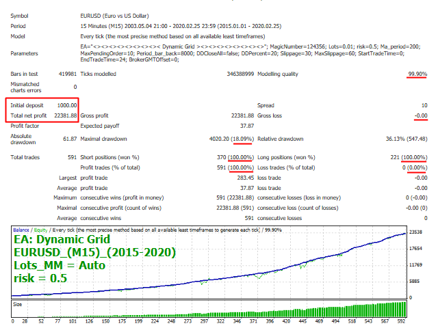Screen dimensions: 438x328
Task: Click the Bars in test value 419981
Action: point(66,72)
